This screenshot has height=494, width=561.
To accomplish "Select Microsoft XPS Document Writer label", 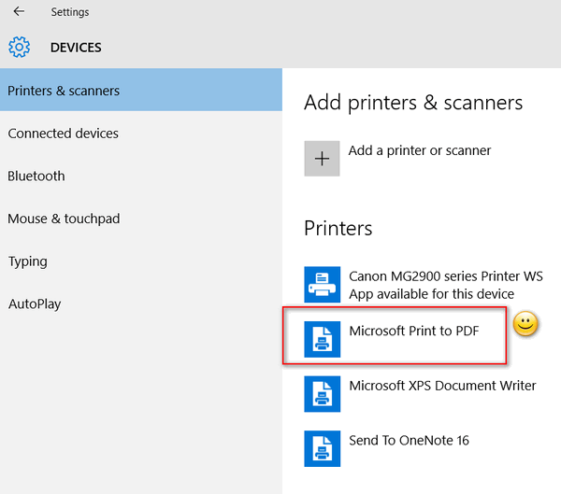I will [x=442, y=386].
